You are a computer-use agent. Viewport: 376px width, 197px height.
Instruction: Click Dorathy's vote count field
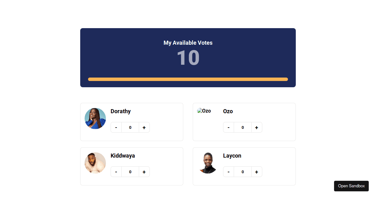pyautogui.click(x=130, y=127)
